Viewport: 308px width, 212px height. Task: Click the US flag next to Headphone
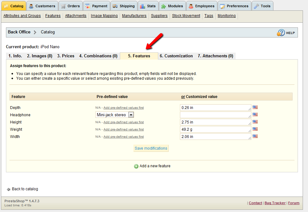click(x=255, y=114)
